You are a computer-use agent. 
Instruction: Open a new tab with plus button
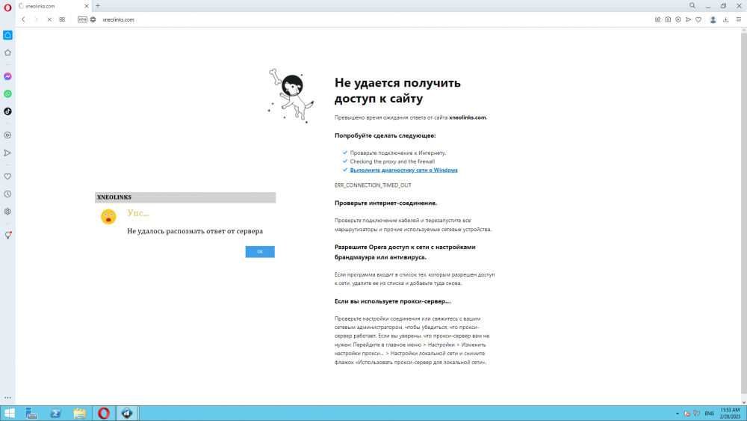(x=98, y=6)
